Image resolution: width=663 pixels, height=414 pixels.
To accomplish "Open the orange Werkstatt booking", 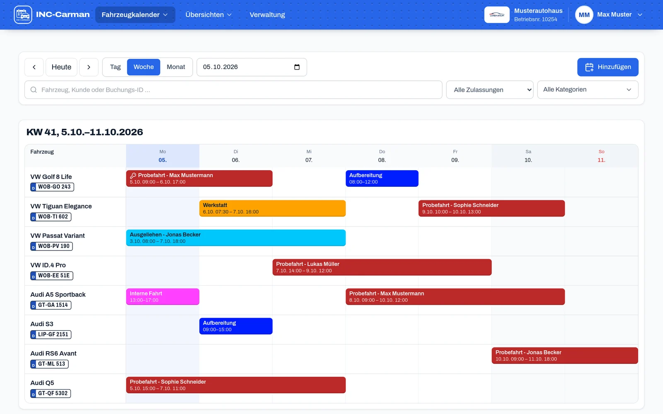I will coord(272,208).
